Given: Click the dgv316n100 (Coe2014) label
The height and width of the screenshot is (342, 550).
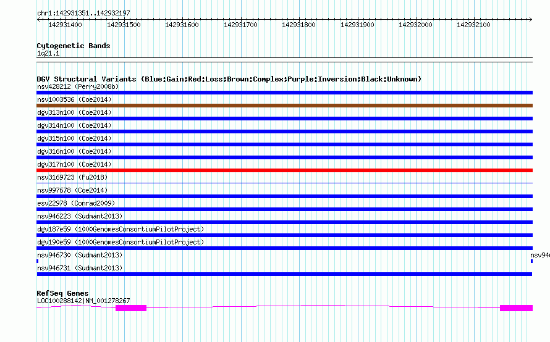Looking at the screenshot, I should 74,151.
